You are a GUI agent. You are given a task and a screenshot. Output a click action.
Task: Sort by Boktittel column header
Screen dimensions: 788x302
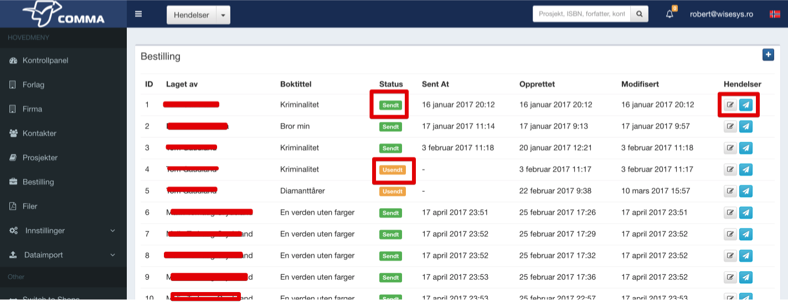[x=296, y=84]
